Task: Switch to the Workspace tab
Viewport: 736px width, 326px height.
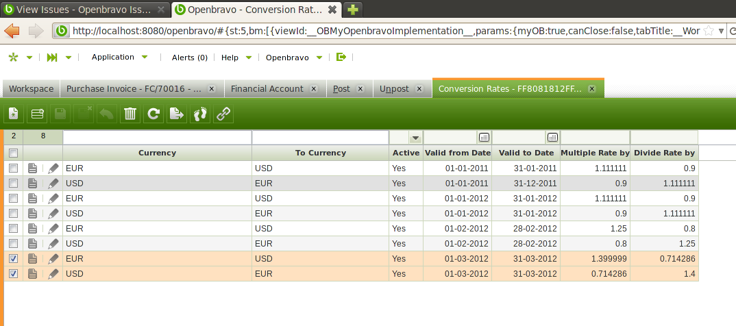Action: point(31,88)
